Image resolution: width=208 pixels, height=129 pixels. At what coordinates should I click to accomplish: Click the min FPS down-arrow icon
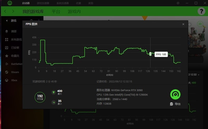(54, 102)
